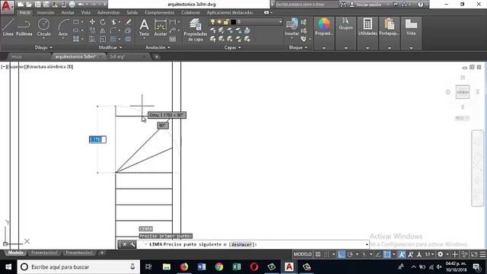Viewport: 487px width, 274px height.
Task: Toggle object snap in status bar
Action: click(387, 254)
